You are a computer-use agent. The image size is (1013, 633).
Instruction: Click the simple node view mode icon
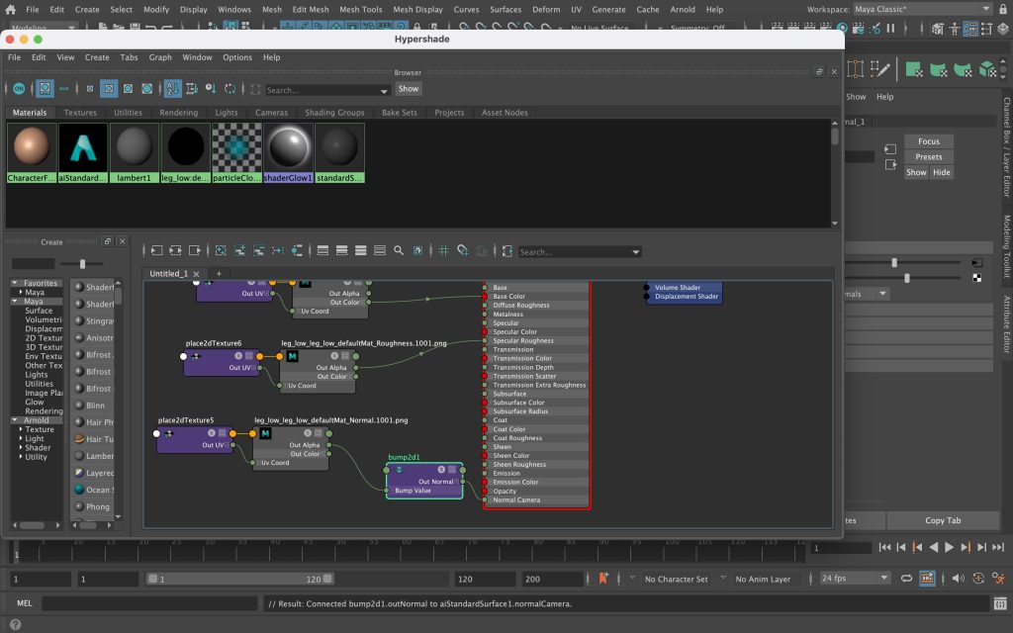(323, 250)
